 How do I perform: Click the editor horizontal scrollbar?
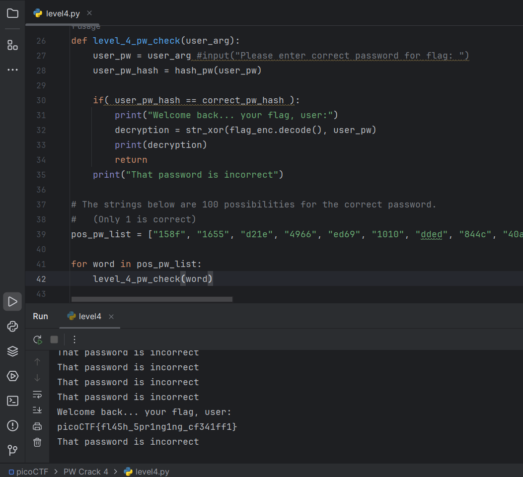151,299
